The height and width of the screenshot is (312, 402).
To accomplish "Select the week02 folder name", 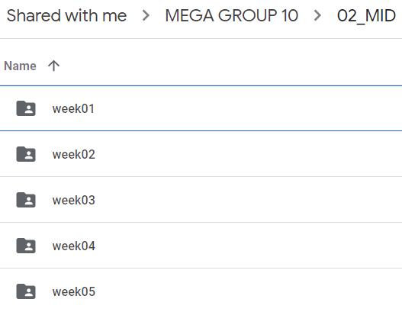I will point(74,154).
